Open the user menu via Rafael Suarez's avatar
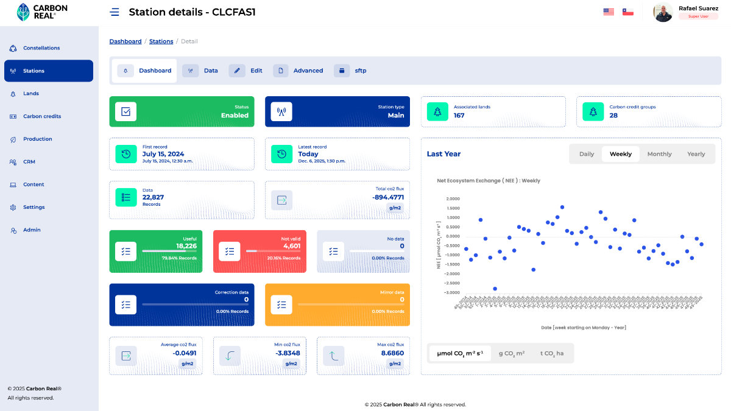 click(663, 12)
